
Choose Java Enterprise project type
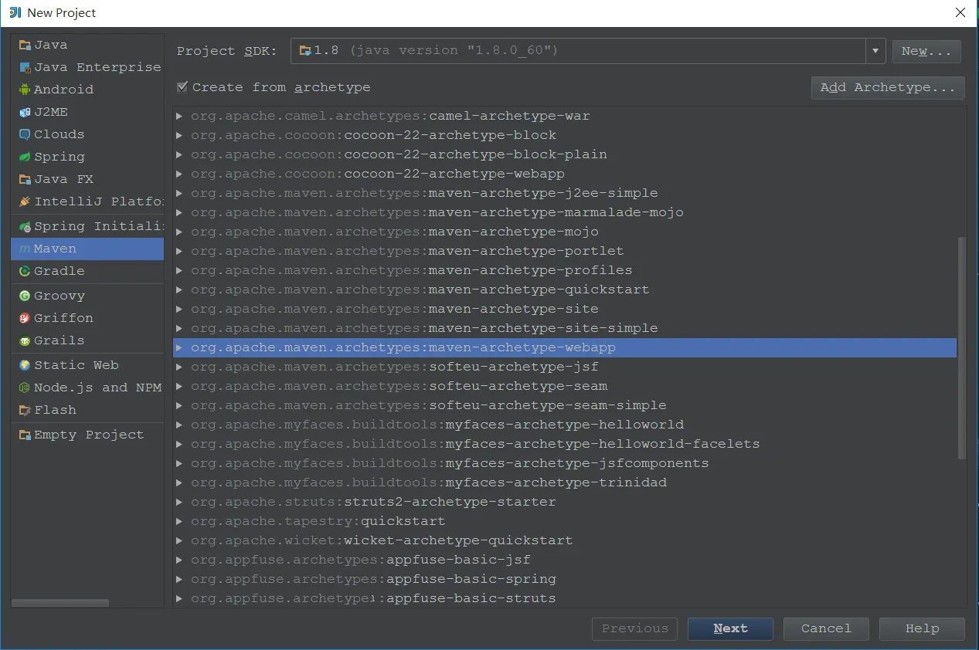click(x=87, y=68)
